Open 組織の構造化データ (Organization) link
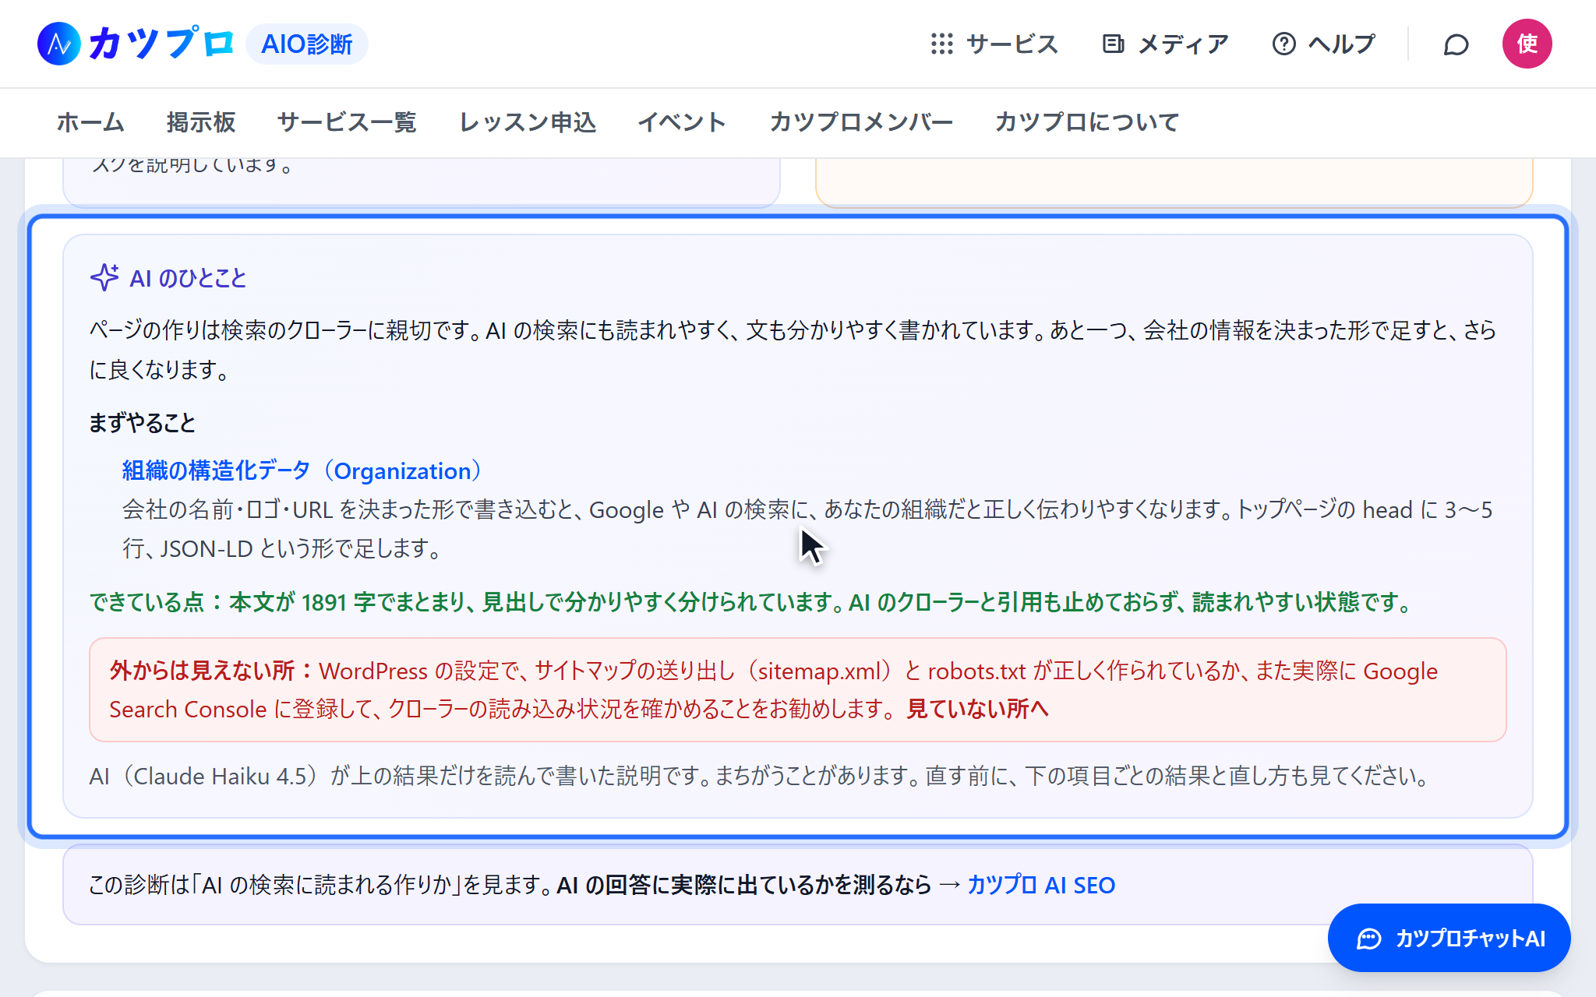The width and height of the screenshot is (1596, 997). [303, 470]
